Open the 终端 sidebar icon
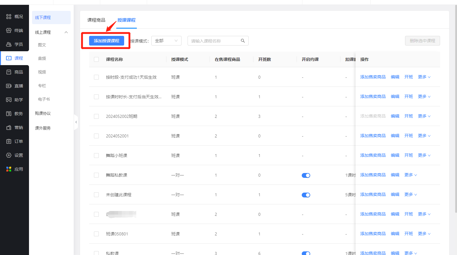This screenshot has height=255, width=457. (x=9, y=30)
